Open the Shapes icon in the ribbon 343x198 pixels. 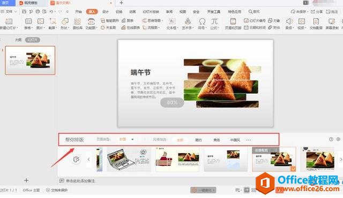(65, 21)
